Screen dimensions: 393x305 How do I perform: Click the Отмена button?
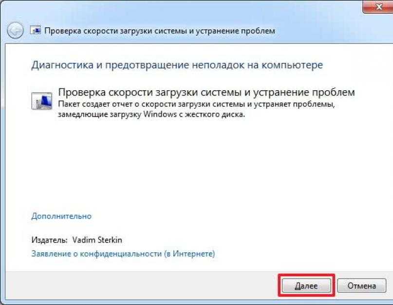point(361,285)
